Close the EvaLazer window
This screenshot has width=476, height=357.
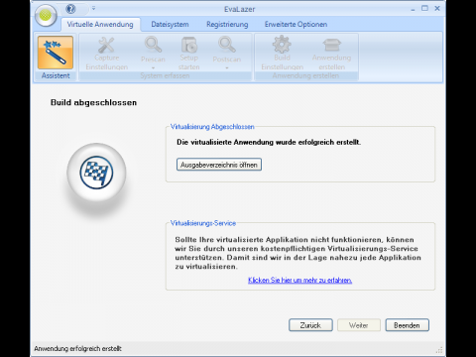437,8
